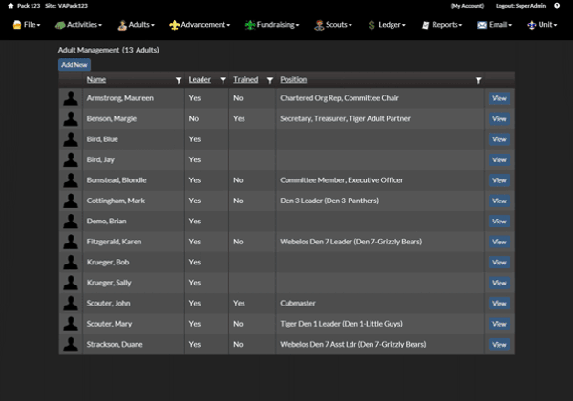Screen dimensions: 573x401
Task: Sort by the Leader column header
Action: coord(200,79)
